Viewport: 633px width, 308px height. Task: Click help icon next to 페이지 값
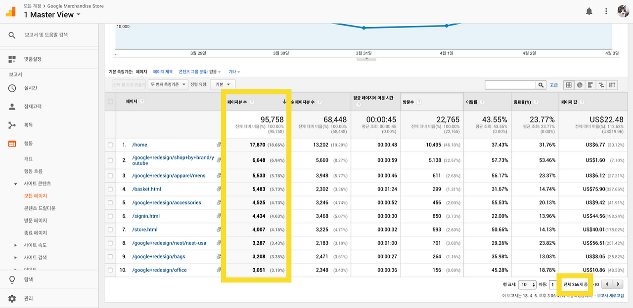tap(582, 102)
